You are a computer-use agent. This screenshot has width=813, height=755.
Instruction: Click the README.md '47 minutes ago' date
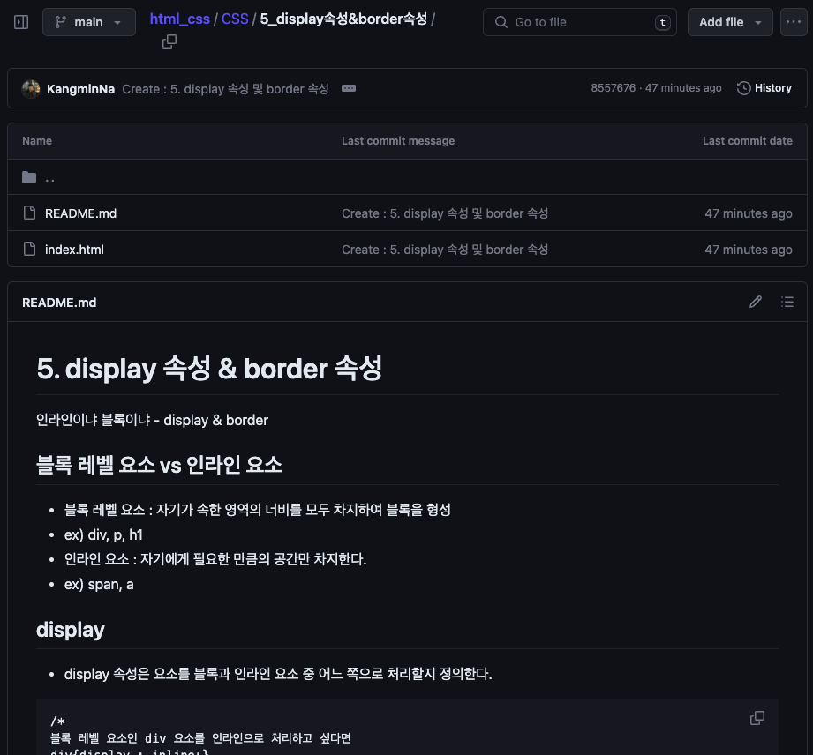click(x=749, y=213)
